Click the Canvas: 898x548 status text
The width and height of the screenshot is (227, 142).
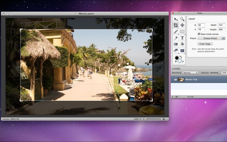(x=11, y=119)
